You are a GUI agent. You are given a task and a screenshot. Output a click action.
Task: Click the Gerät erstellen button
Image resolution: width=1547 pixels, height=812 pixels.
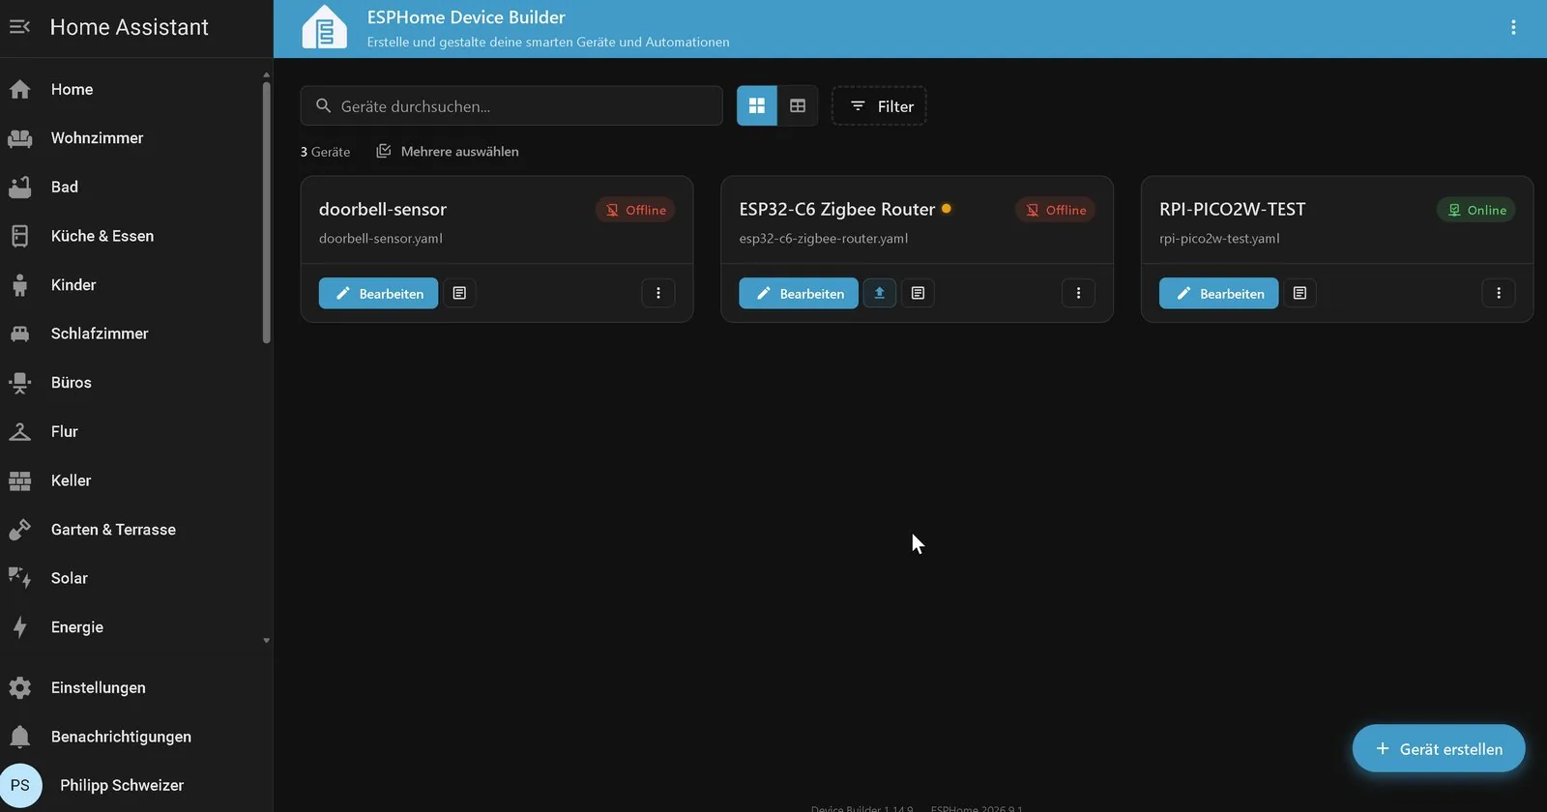coord(1439,749)
